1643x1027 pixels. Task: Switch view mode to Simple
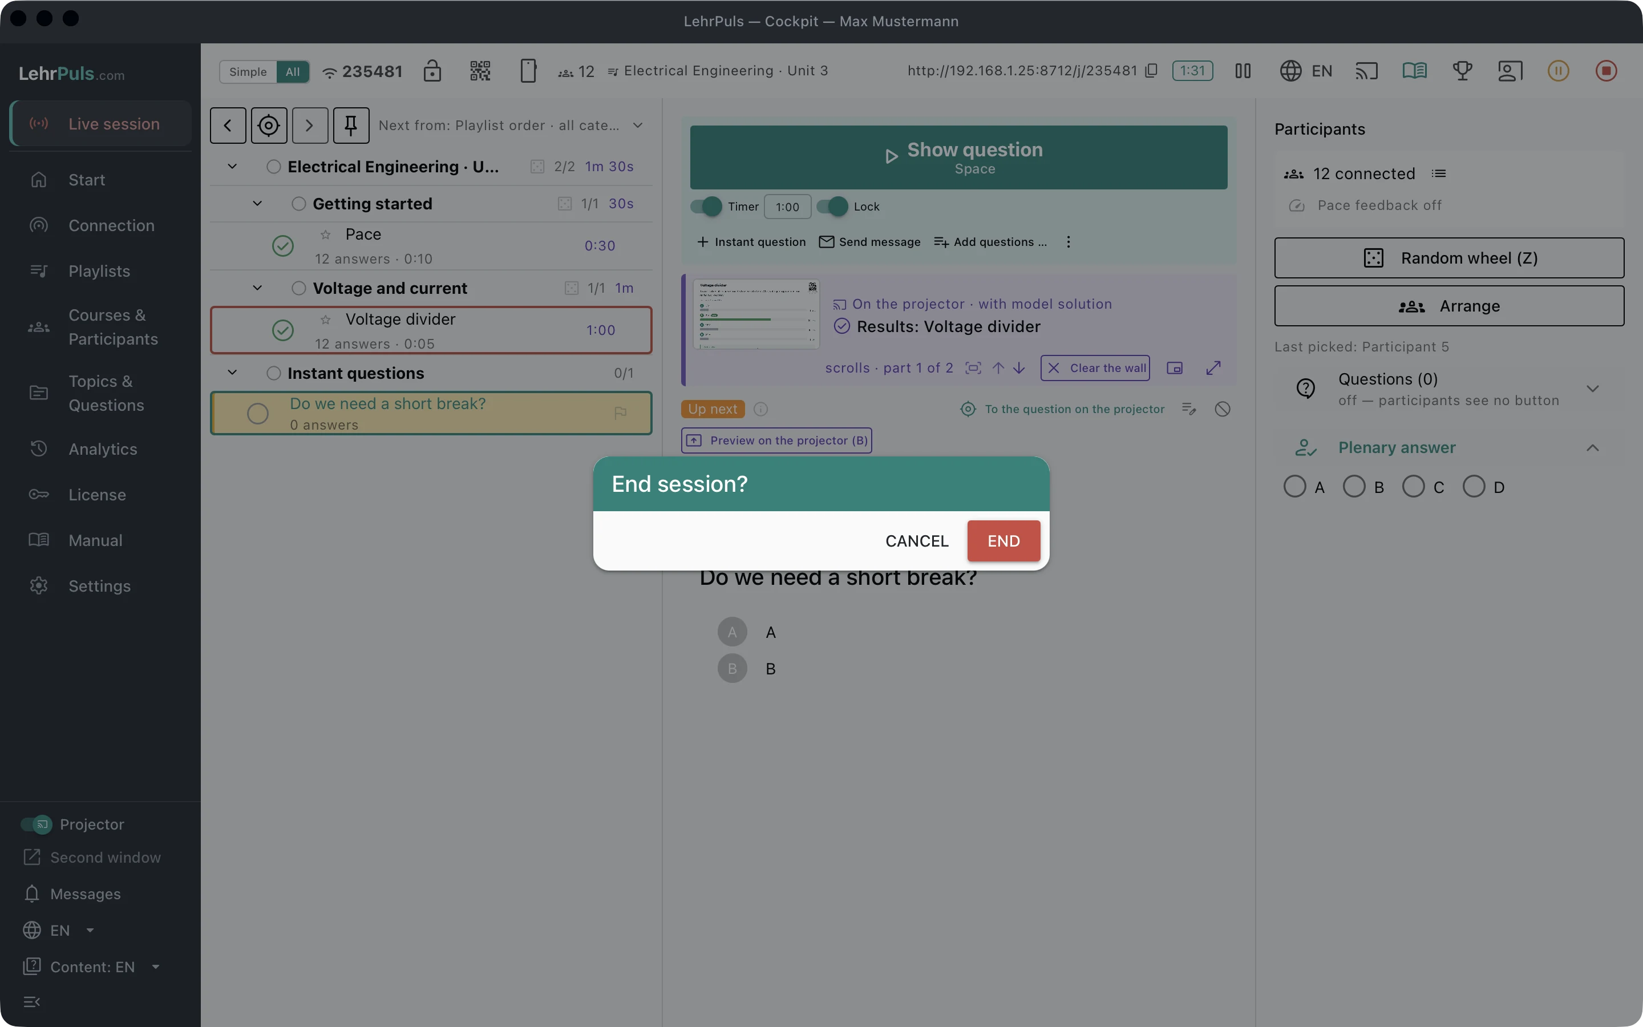(248, 71)
